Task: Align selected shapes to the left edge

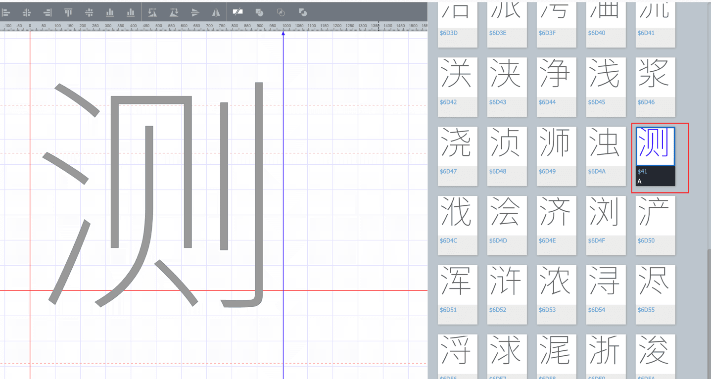Action: [6, 12]
